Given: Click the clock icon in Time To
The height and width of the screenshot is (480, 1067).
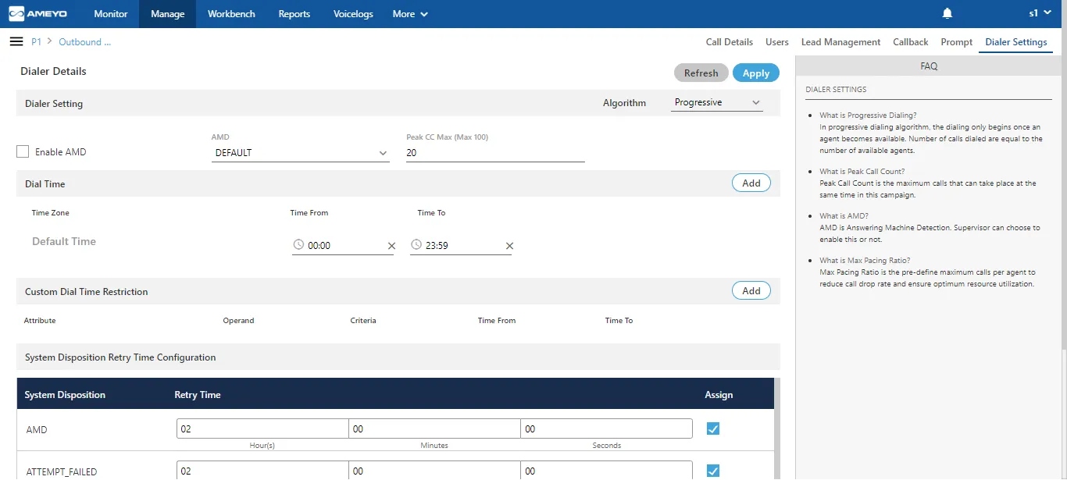Looking at the screenshot, I should (x=416, y=245).
